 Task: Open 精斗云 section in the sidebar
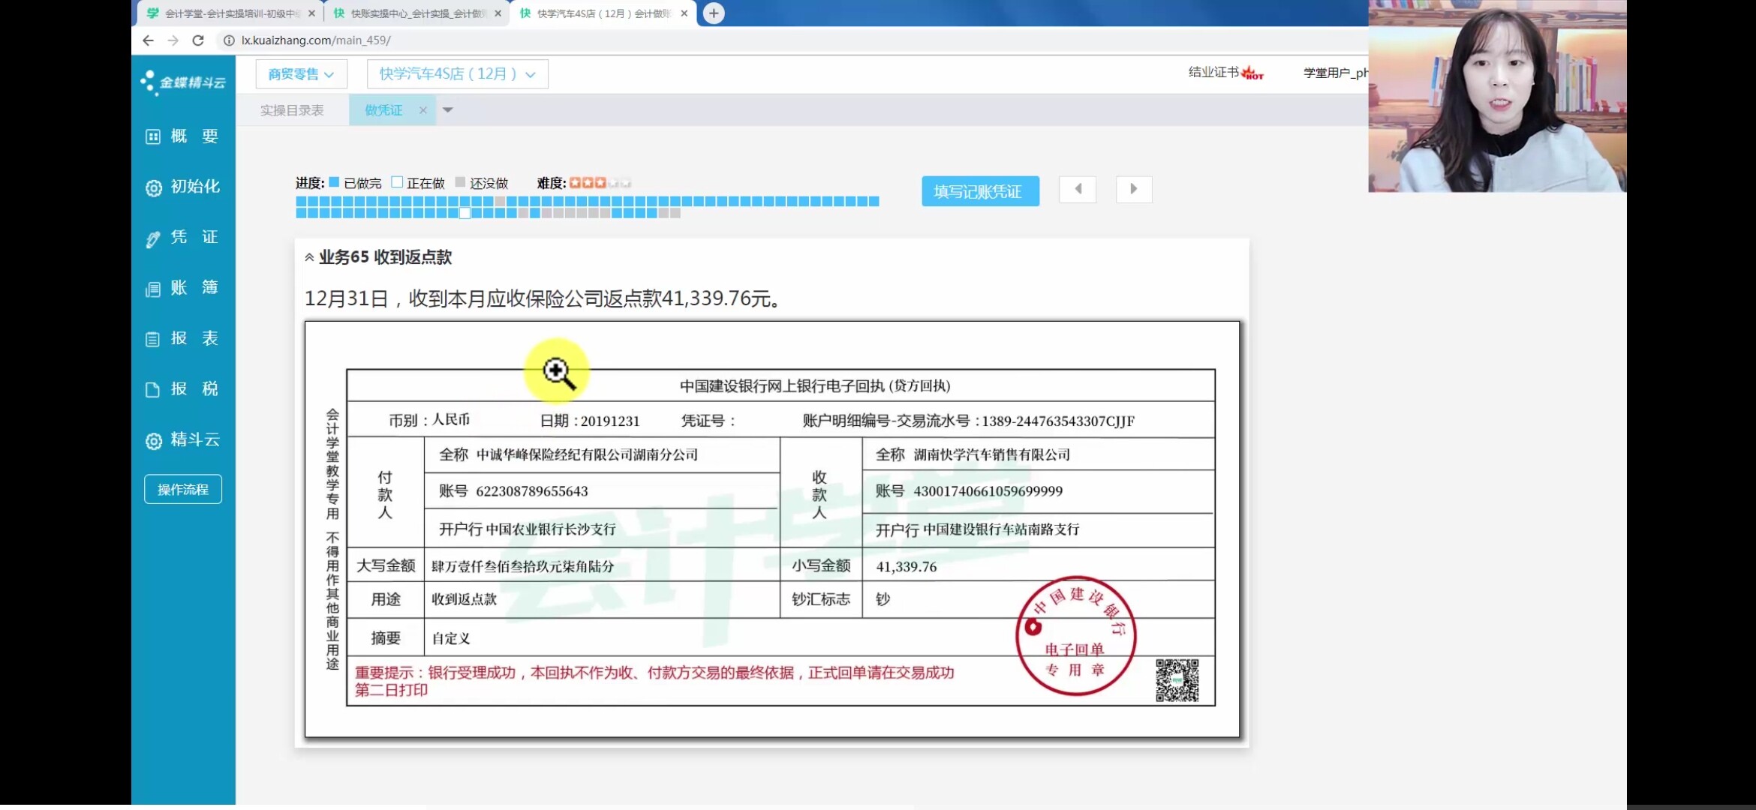182,439
